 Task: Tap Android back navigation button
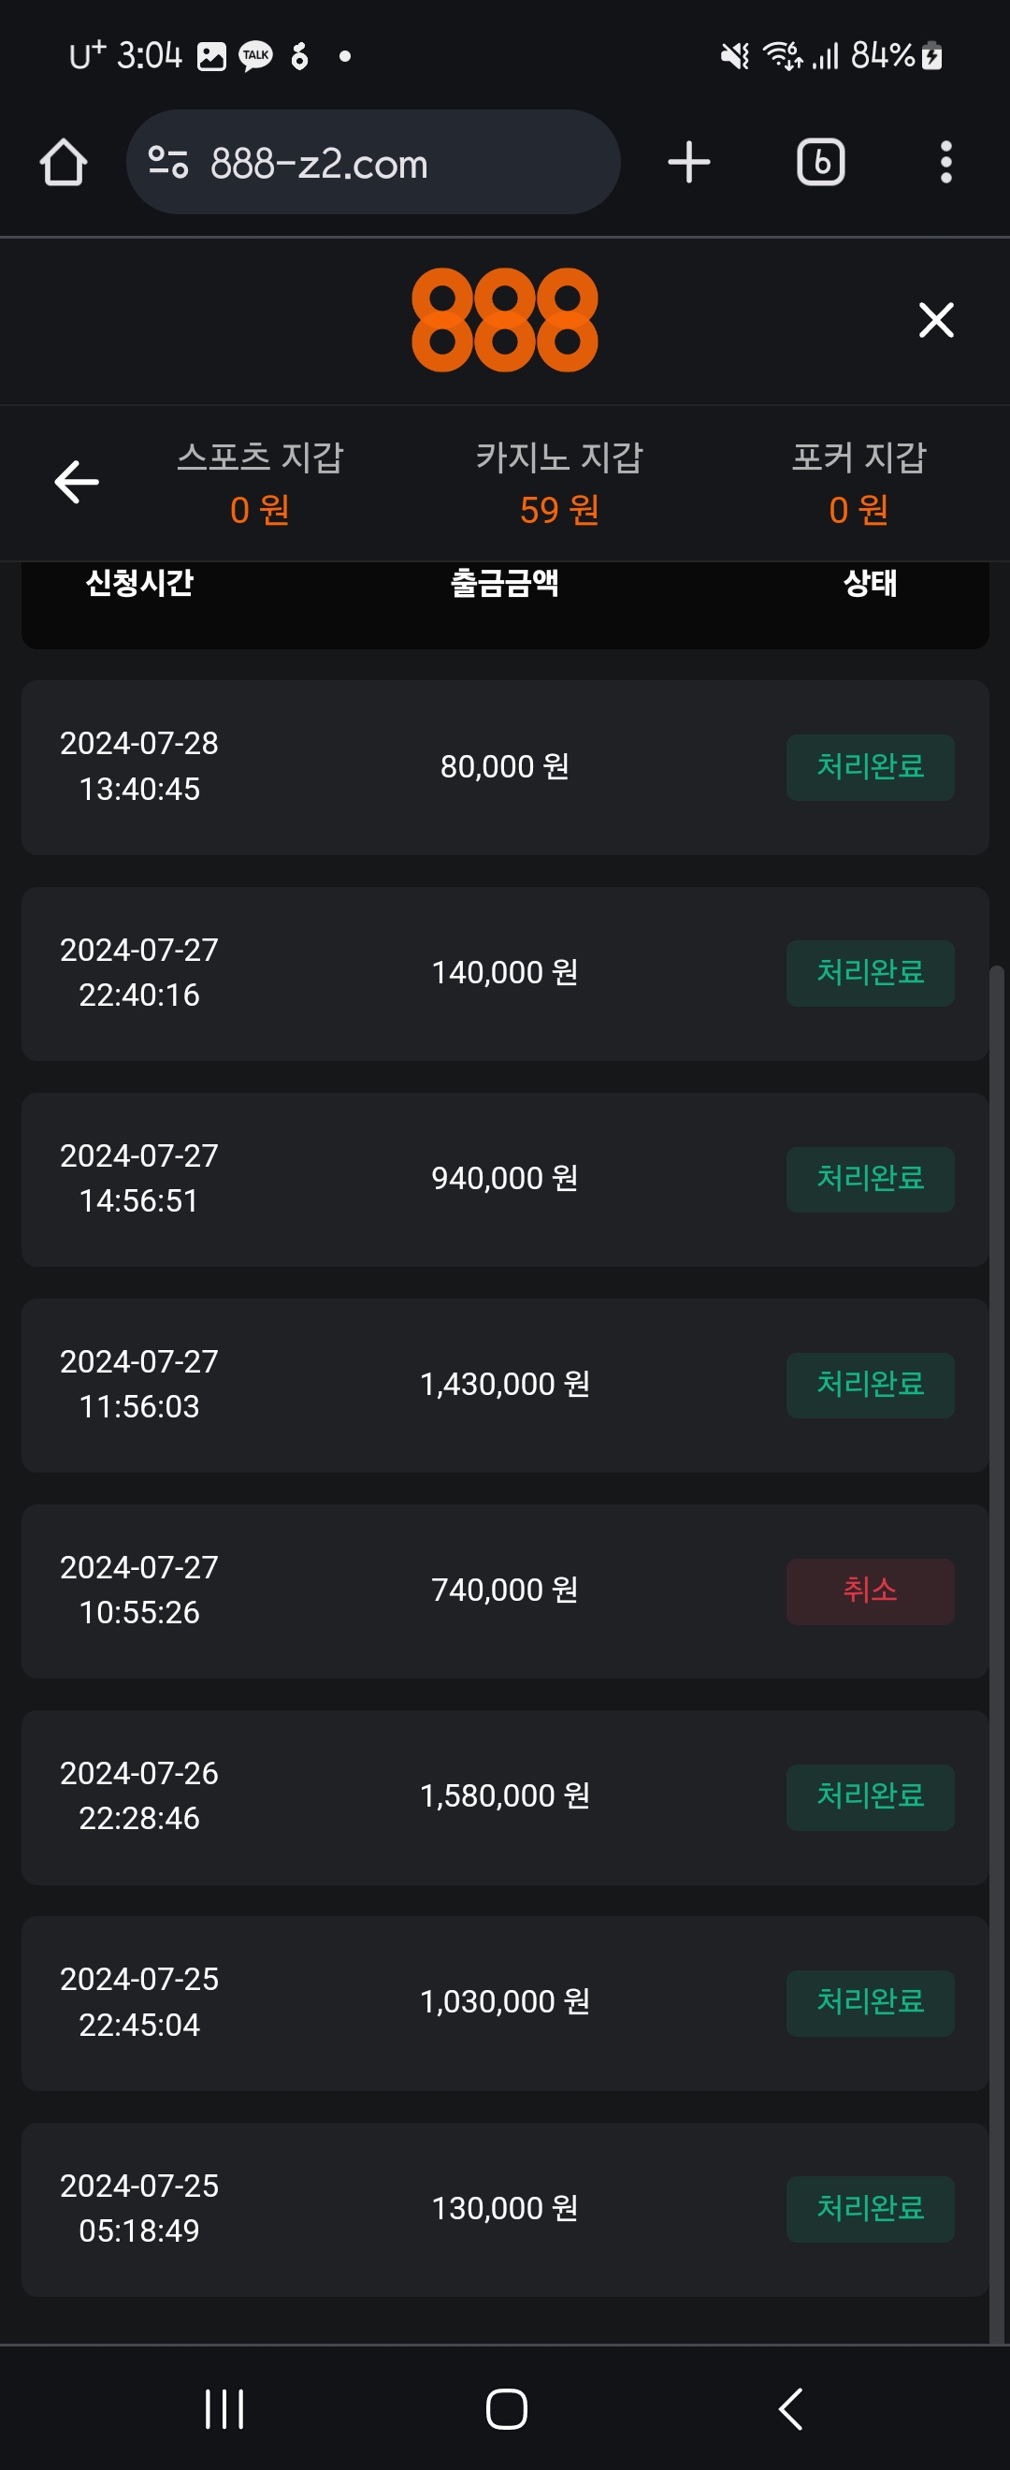(789, 2407)
